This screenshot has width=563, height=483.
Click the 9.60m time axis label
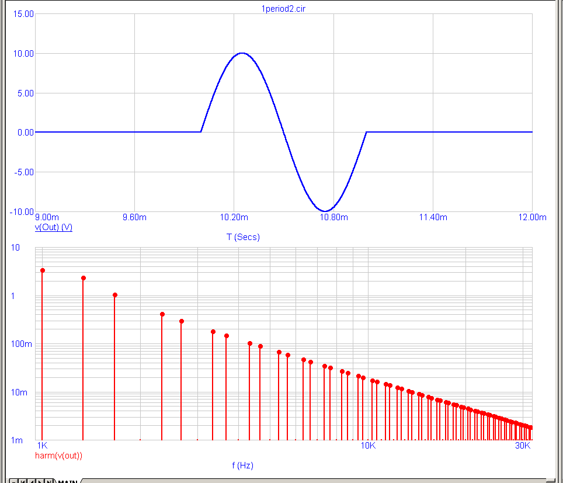pos(135,217)
